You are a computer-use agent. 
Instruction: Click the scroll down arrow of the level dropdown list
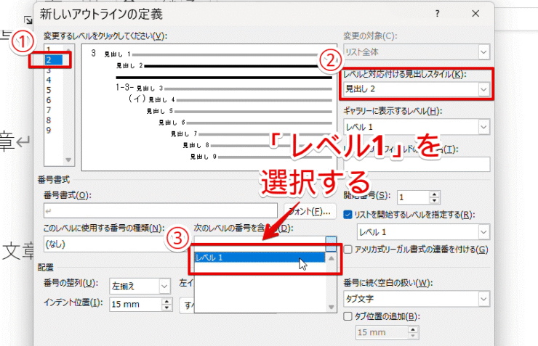point(331,307)
